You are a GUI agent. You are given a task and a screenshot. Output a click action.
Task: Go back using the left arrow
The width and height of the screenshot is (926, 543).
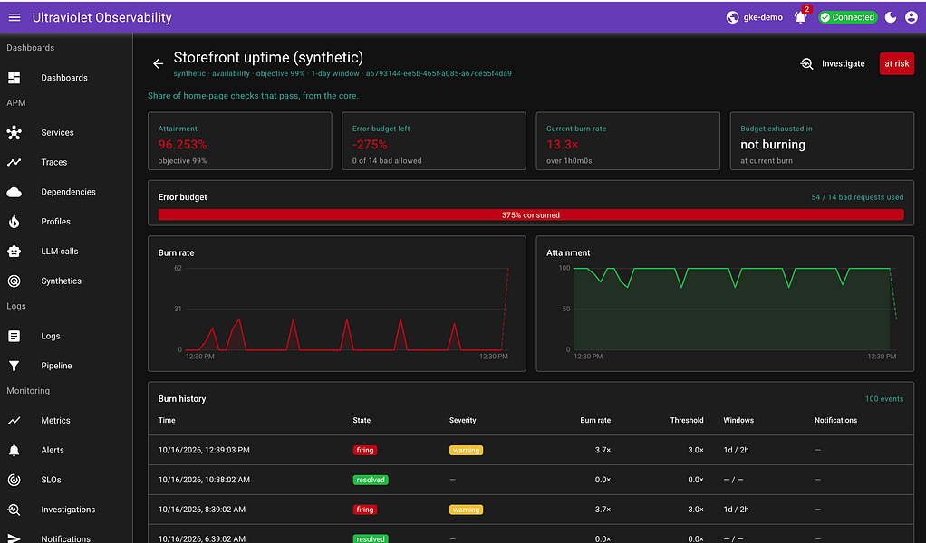(x=159, y=63)
